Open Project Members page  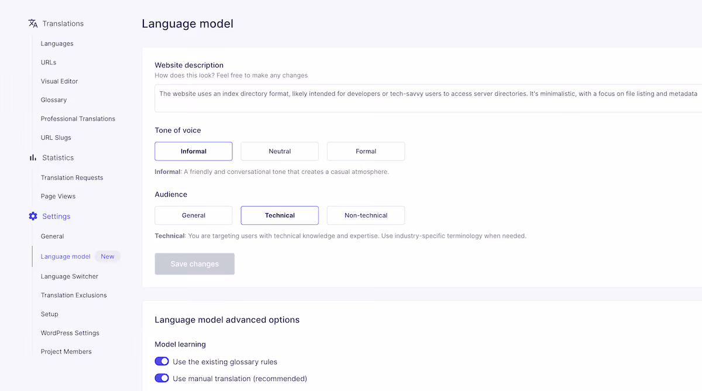(66, 352)
